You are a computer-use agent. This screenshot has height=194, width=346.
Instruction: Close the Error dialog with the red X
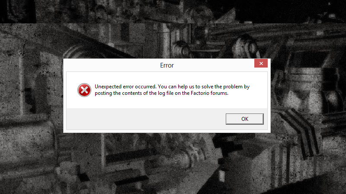click(261, 63)
